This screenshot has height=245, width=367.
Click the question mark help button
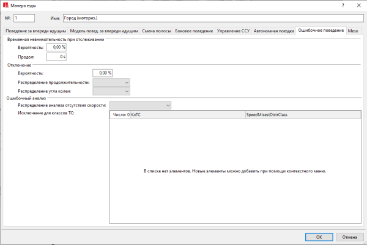[334, 5]
